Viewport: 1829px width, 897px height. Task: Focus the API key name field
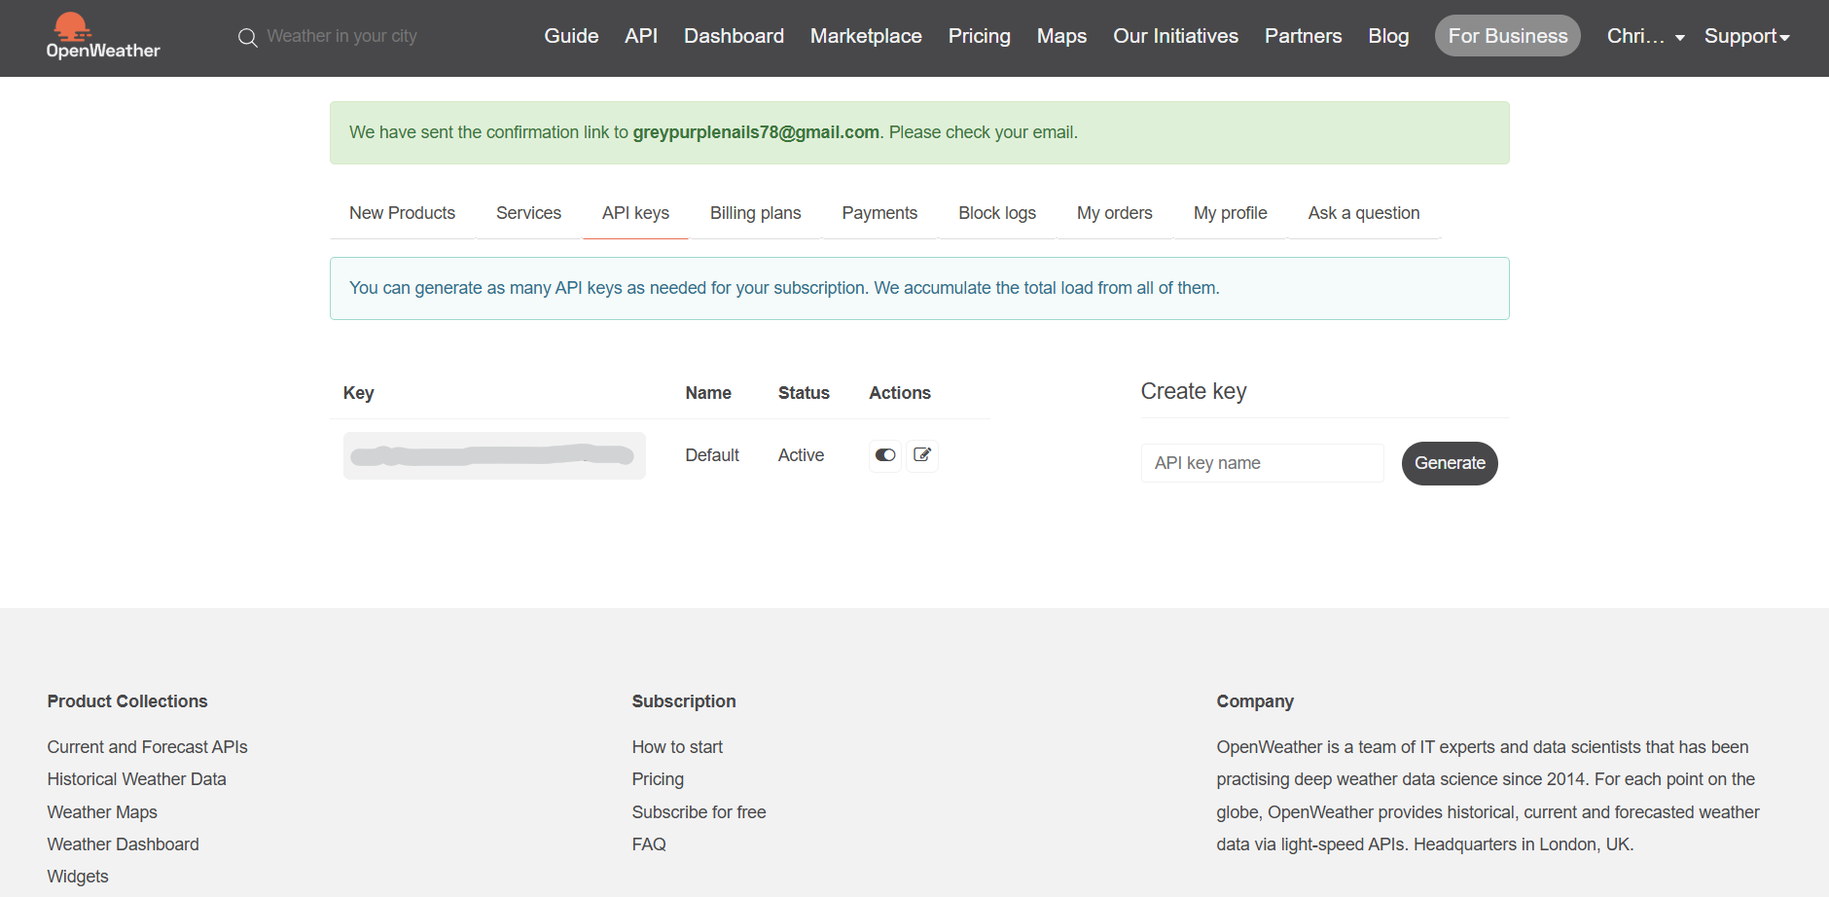(x=1262, y=463)
